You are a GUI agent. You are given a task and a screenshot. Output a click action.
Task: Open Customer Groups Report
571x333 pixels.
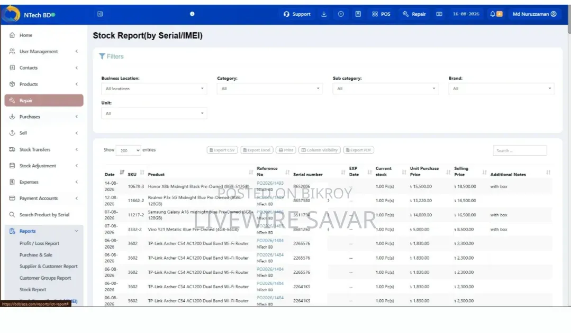[45, 278]
